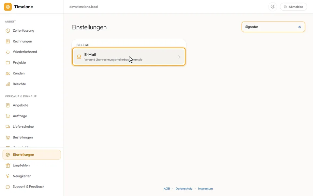
Task: Go to Aufträge page
Action: pos(32,116)
